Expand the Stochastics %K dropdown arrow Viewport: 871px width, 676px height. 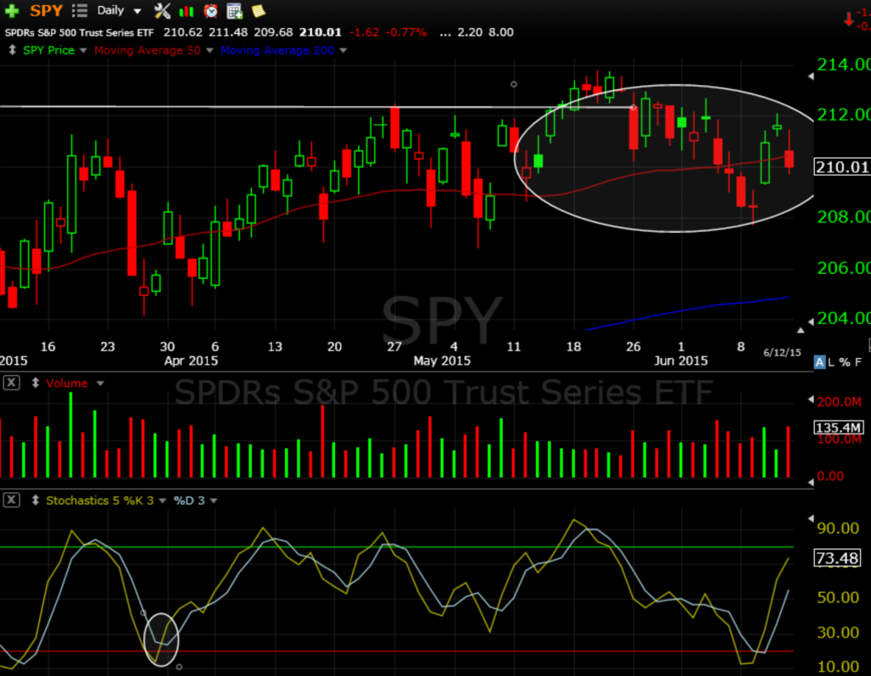coord(162,501)
